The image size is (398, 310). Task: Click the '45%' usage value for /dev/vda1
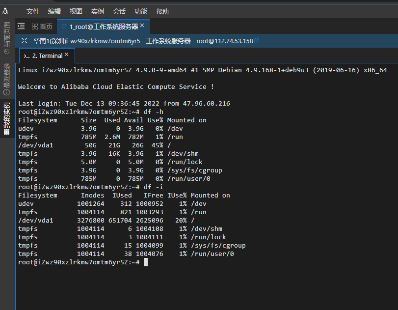point(158,145)
